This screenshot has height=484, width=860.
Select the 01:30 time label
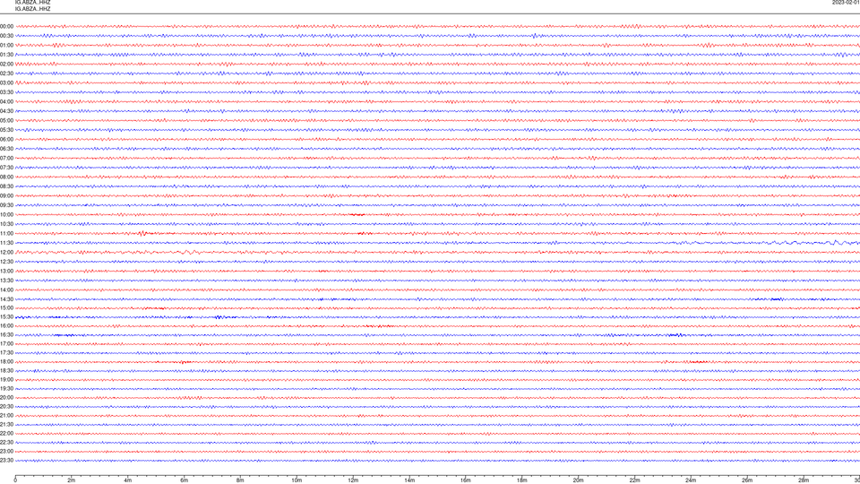6,55
